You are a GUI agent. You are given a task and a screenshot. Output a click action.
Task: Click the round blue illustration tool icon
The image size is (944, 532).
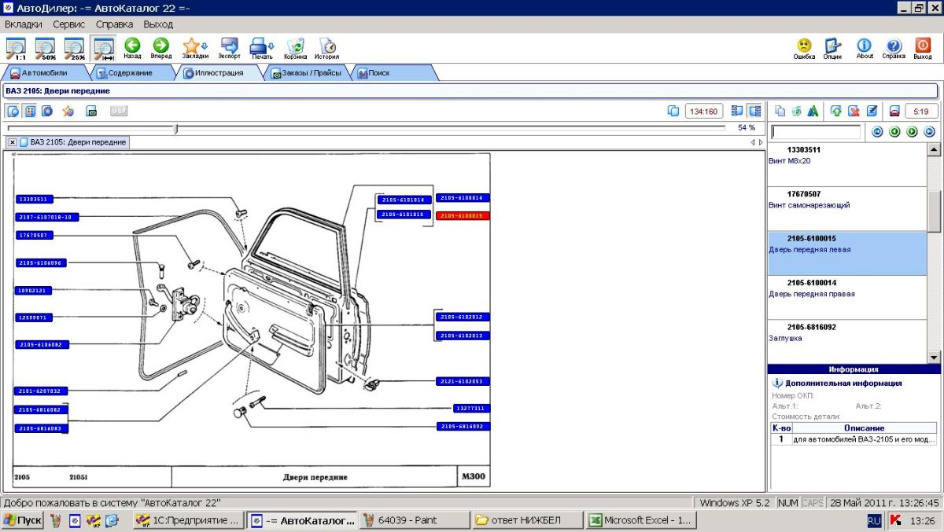47,111
